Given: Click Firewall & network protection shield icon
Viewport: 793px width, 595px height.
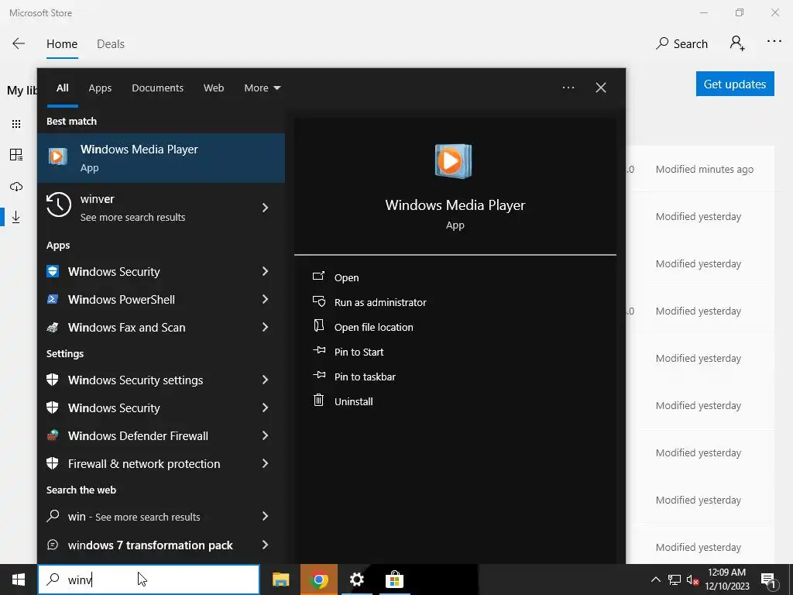Looking at the screenshot, I should (x=53, y=463).
